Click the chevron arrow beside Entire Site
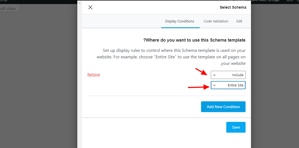This screenshot has height=148, width=299. coord(214,85)
